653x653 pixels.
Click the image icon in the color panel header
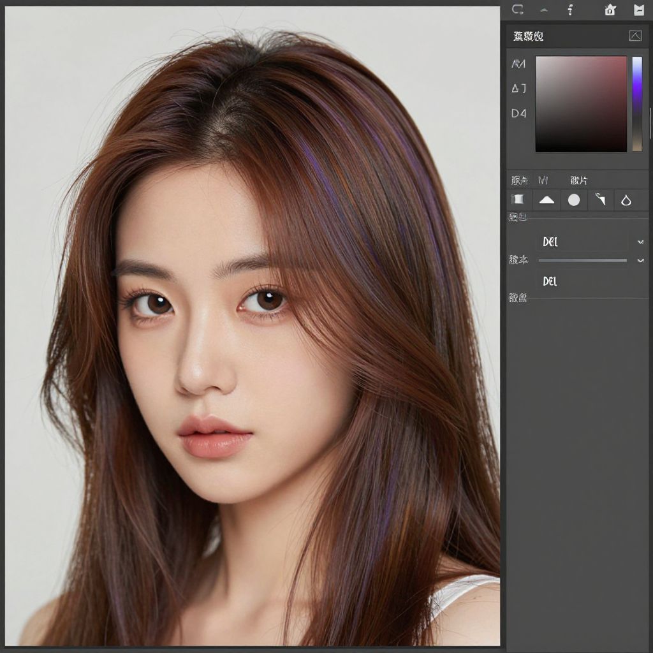pyautogui.click(x=635, y=36)
